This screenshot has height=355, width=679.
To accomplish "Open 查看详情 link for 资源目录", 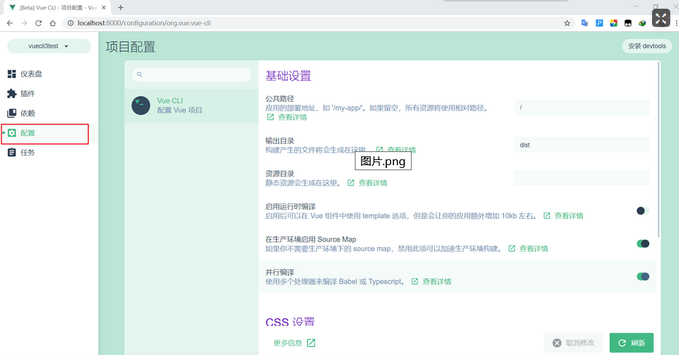I will coord(368,183).
